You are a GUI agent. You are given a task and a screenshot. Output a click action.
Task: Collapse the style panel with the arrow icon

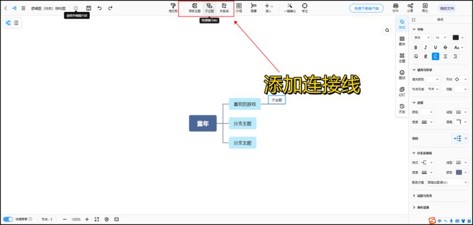414,19
